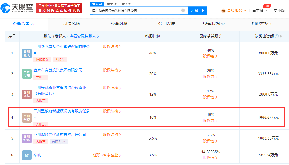The height and width of the screenshot is (165, 289).
Task: Click the 四川五粮 shareholder avatar
Action: [x=27, y=118]
